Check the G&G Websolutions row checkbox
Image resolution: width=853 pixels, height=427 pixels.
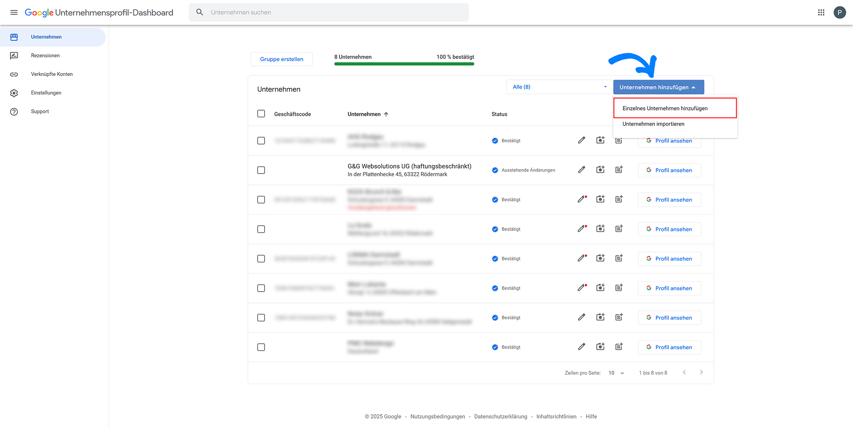(261, 170)
